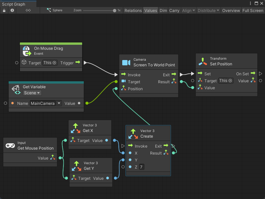Open the three-dot window menu

tap(251, 3)
